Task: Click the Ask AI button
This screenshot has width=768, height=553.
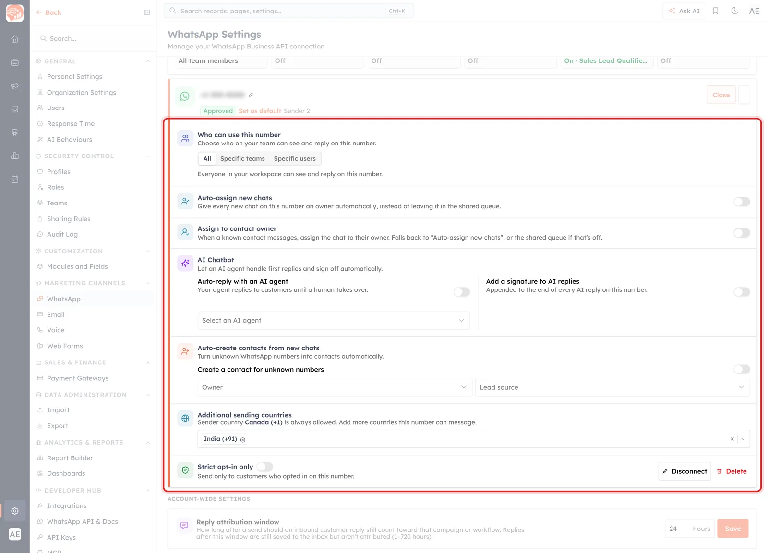Action: 684,11
